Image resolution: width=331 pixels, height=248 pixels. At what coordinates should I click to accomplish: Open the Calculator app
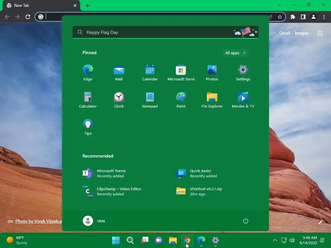[88, 100]
